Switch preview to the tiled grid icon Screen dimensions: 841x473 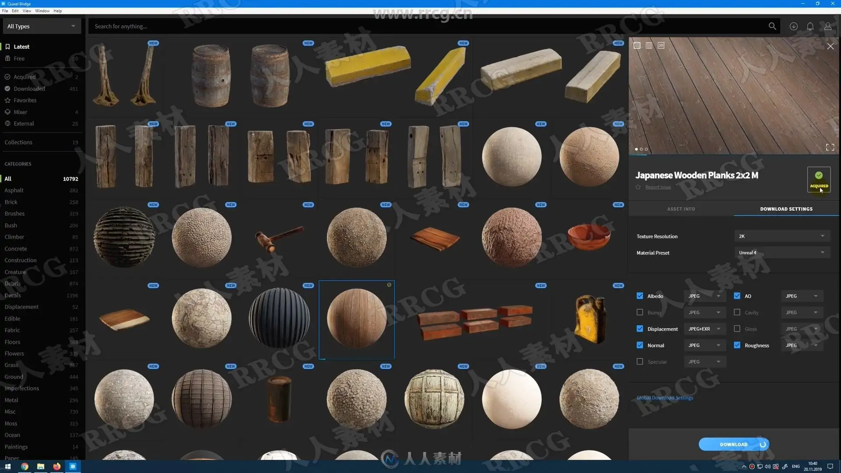click(x=637, y=45)
